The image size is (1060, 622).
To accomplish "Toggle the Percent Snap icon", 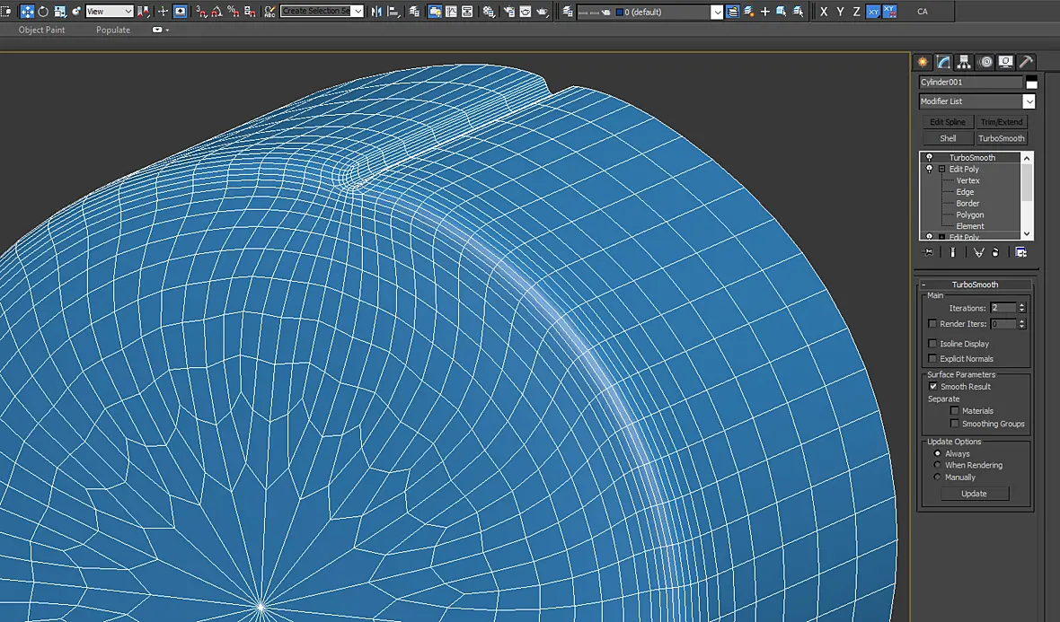I will point(234,12).
